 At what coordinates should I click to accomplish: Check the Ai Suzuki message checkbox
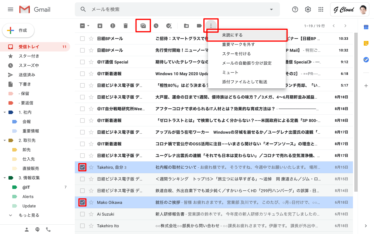click(82, 214)
